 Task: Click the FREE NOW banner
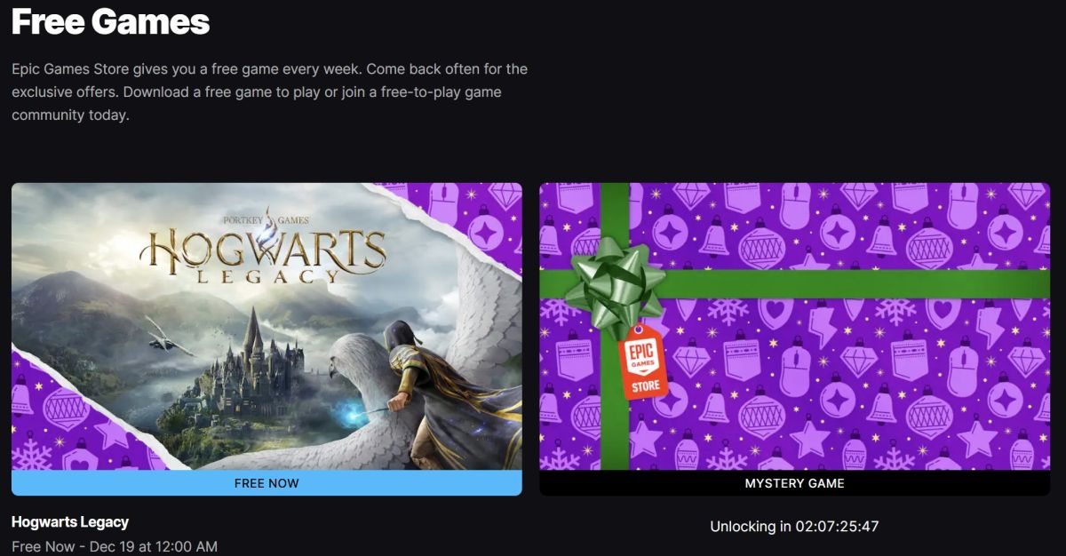pyautogui.click(x=266, y=483)
